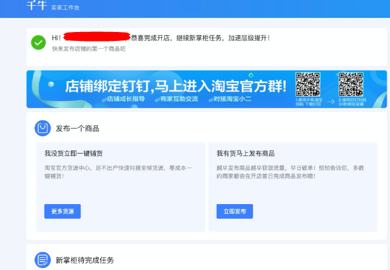
Task: Click the 千牛 logo in the header
Action: pos(36,5)
